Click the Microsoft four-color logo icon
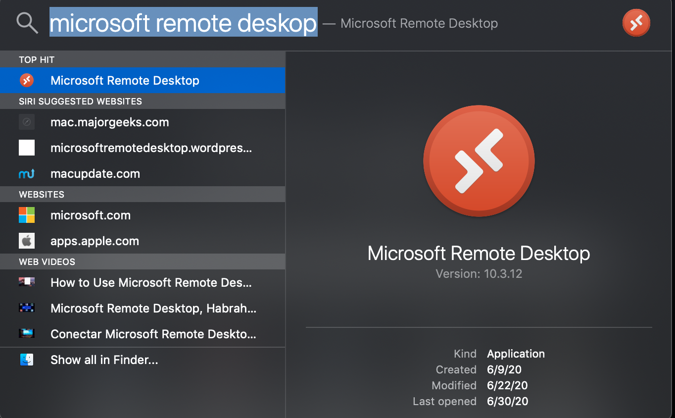 pos(27,215)
